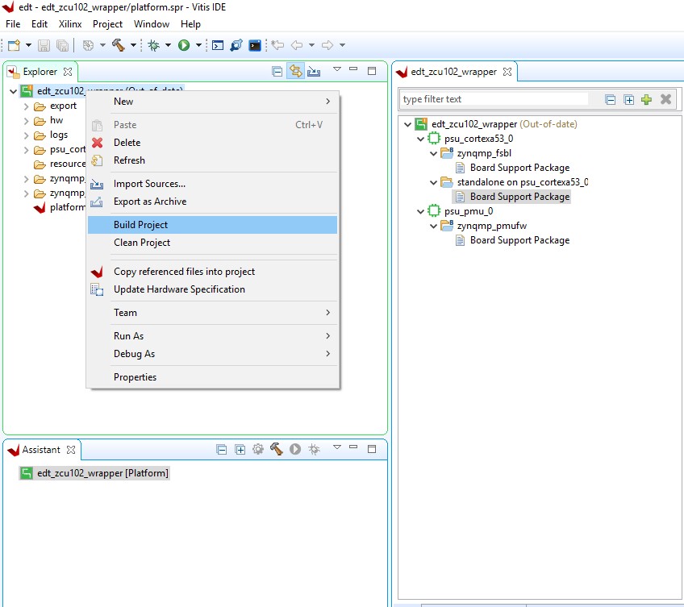Open the Window menu
Image resolution: width=684 pixels, height=607 pixels.
click(x=152, y=24)
